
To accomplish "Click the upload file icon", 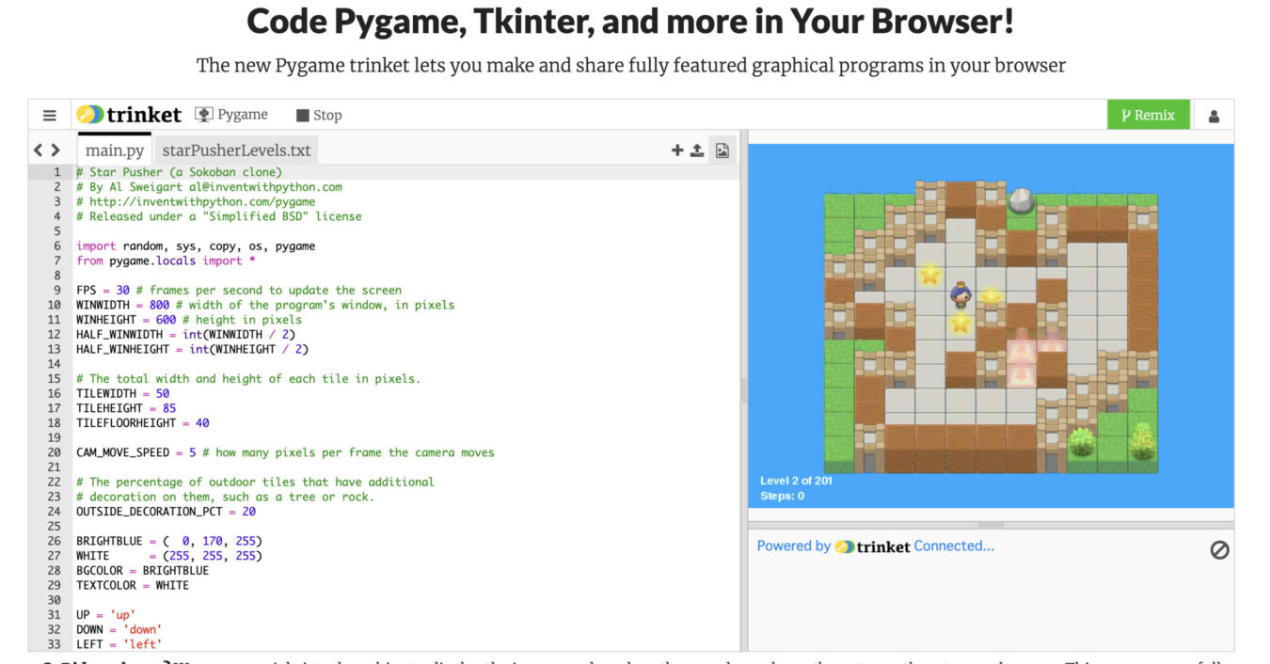I will pos(697,150).
